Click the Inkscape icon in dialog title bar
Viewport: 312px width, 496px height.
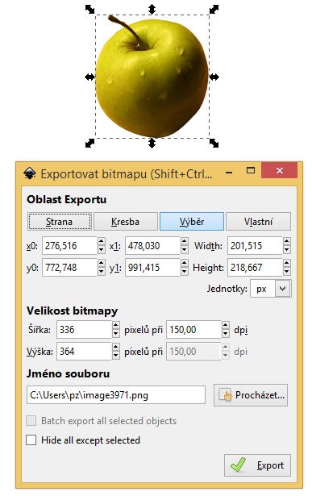[x=29, y=173]
